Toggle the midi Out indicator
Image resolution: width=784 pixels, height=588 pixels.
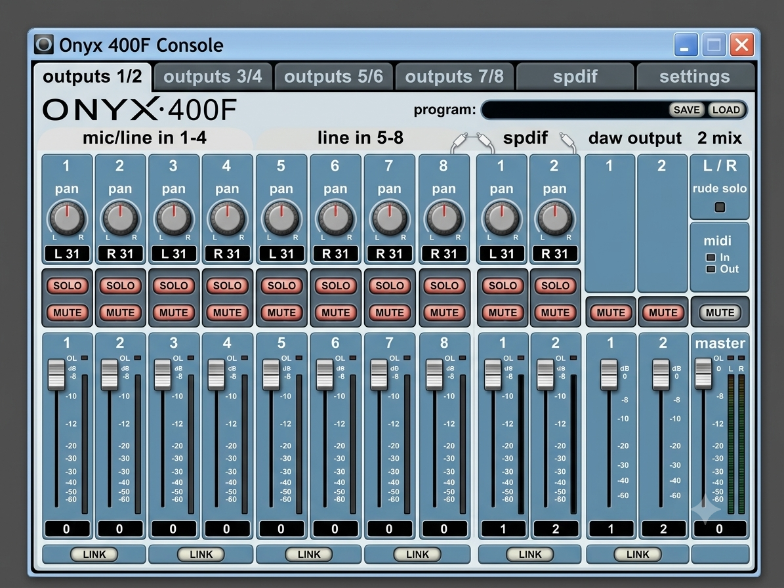coord(711,269)
